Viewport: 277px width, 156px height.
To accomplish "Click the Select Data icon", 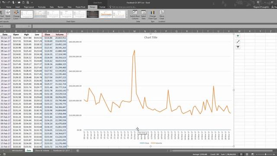I will coord(143,15).
